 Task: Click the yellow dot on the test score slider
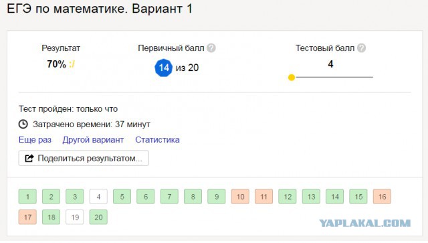292,78
